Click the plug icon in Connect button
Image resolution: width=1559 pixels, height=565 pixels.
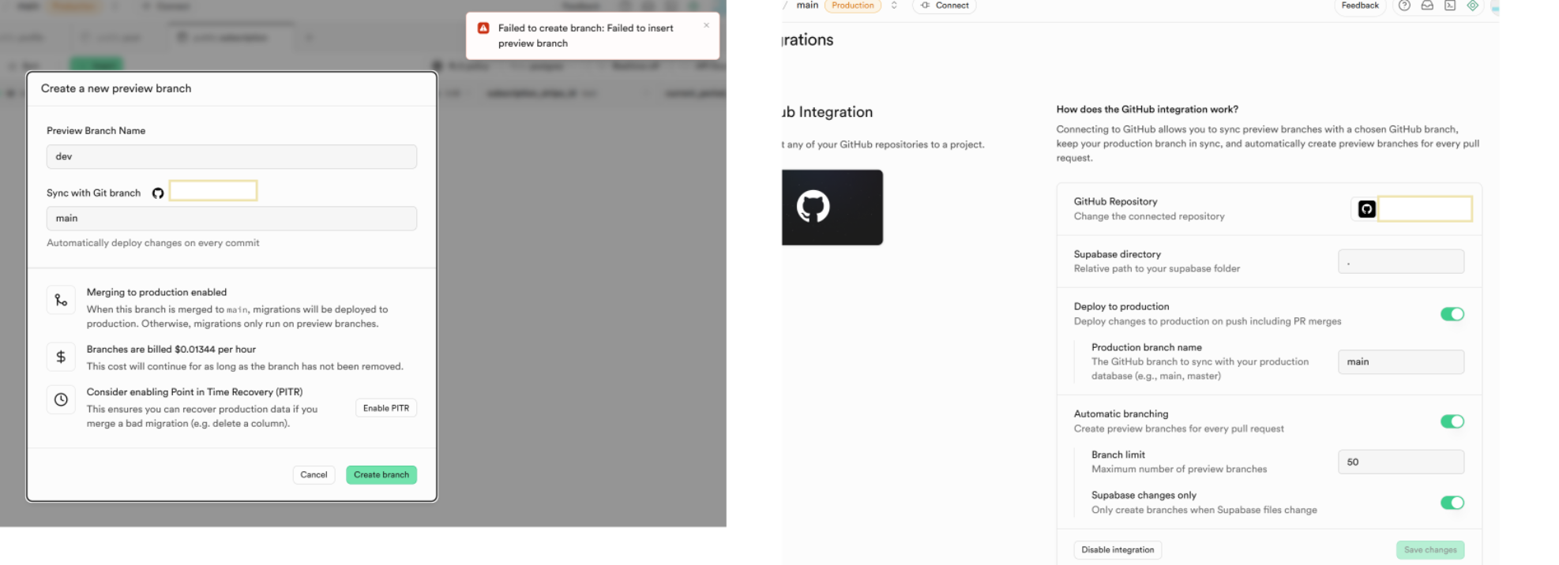(x=925, y=6)
